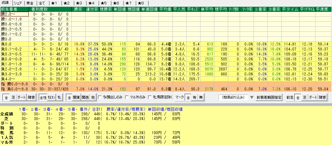Screen dimensions: 332x145
Task: Select the 負0.0 row label
Action: (x=14, y=44)
